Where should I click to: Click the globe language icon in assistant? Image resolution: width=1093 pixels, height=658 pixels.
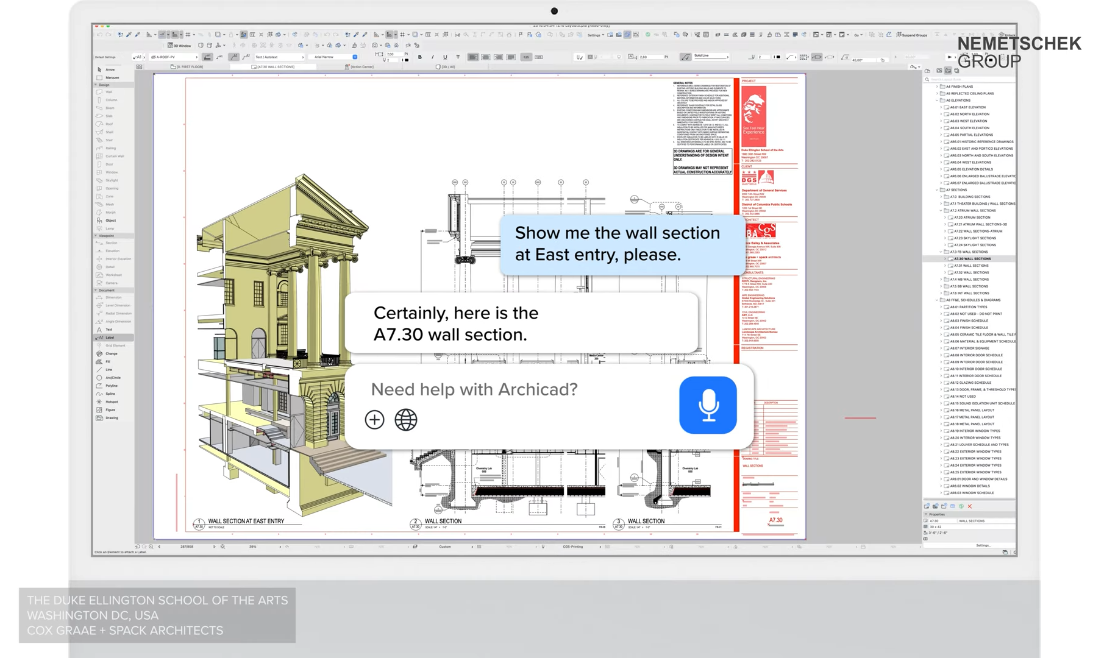tap(405, 420)
